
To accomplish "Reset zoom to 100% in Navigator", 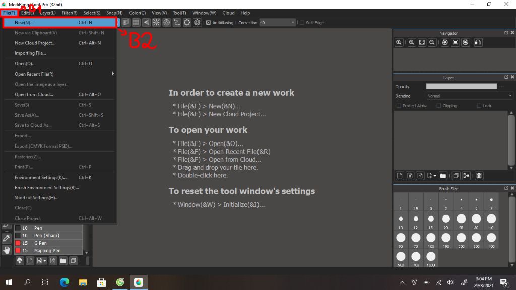I will (399, 42).
